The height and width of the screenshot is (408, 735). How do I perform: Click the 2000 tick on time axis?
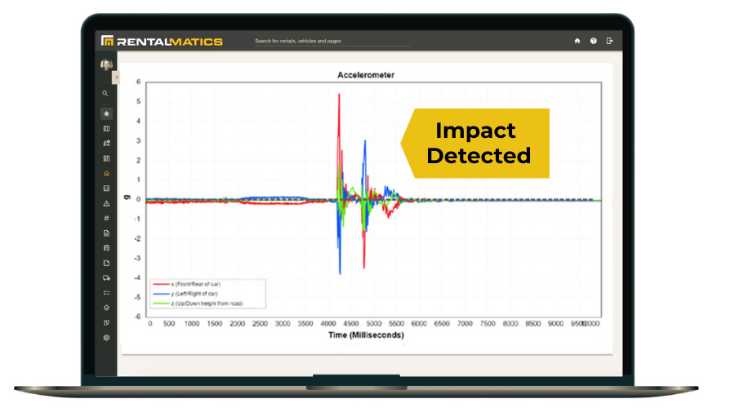click(237, 324)
